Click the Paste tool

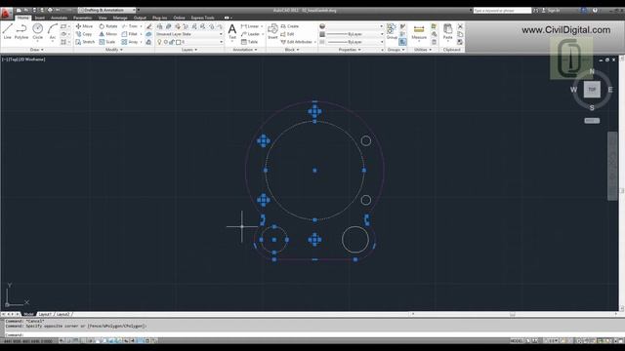click(447, 31)
